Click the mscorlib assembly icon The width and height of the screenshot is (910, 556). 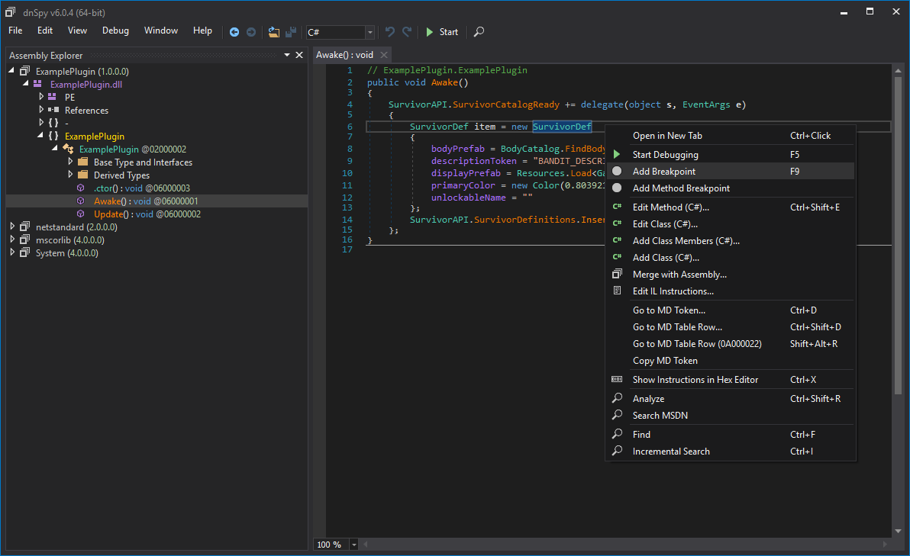(x=24, y=239)
